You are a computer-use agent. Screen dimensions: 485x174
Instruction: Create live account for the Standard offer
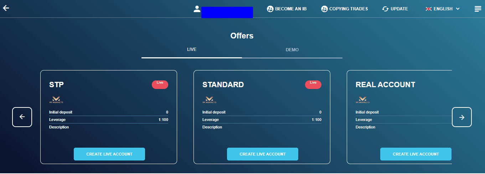coord(263,154)
